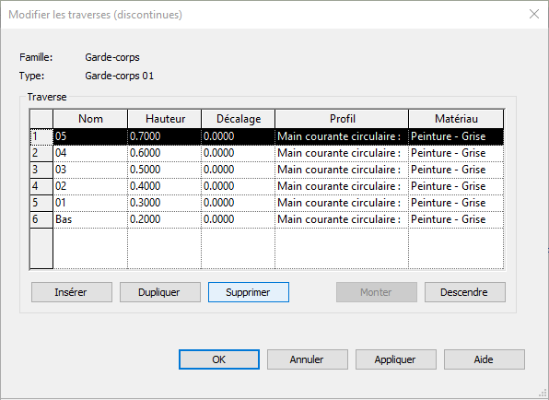
Task: Open Profil dropdown for rail 03
Action: 342,170
